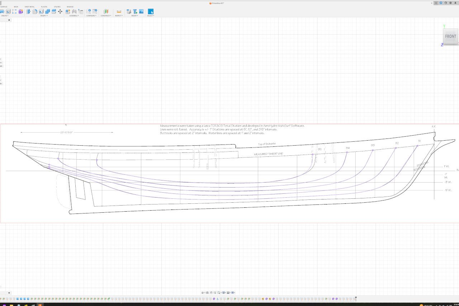
Task: Click the Zoom Window magnifier icon
Action: (219, 293)
